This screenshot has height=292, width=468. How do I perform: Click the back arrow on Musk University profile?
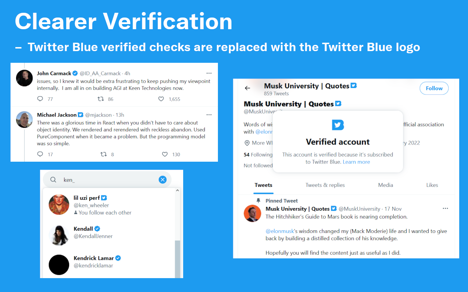pos(248,88)
